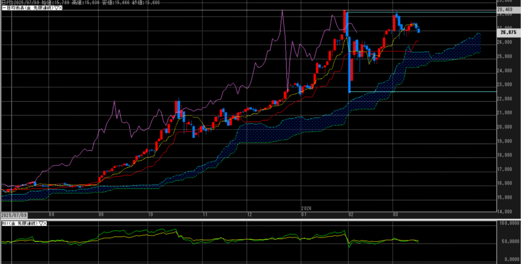Click the large blue candle at February start
The image size is (521, 264).
[x=349, y=56]
